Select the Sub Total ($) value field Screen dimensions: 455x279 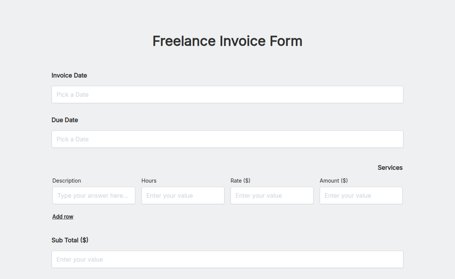point(227,259)
